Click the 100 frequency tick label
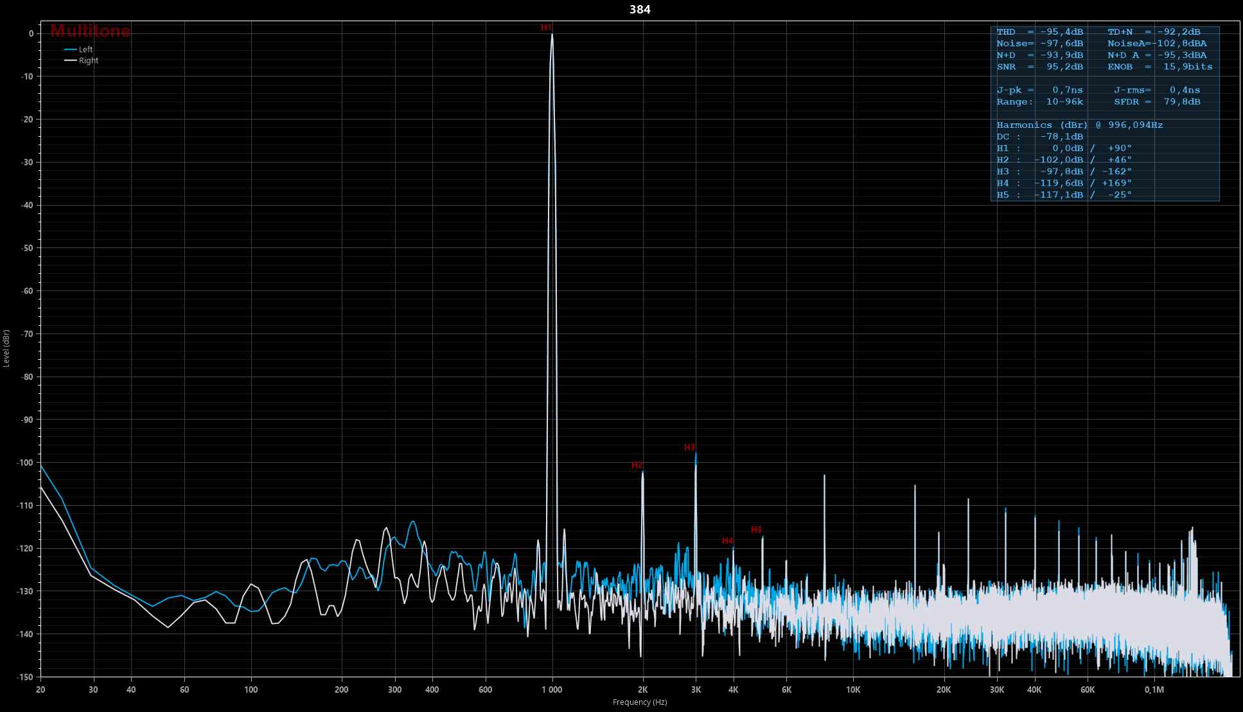This screenshot has height=712, width=1243. coord(251,690)
